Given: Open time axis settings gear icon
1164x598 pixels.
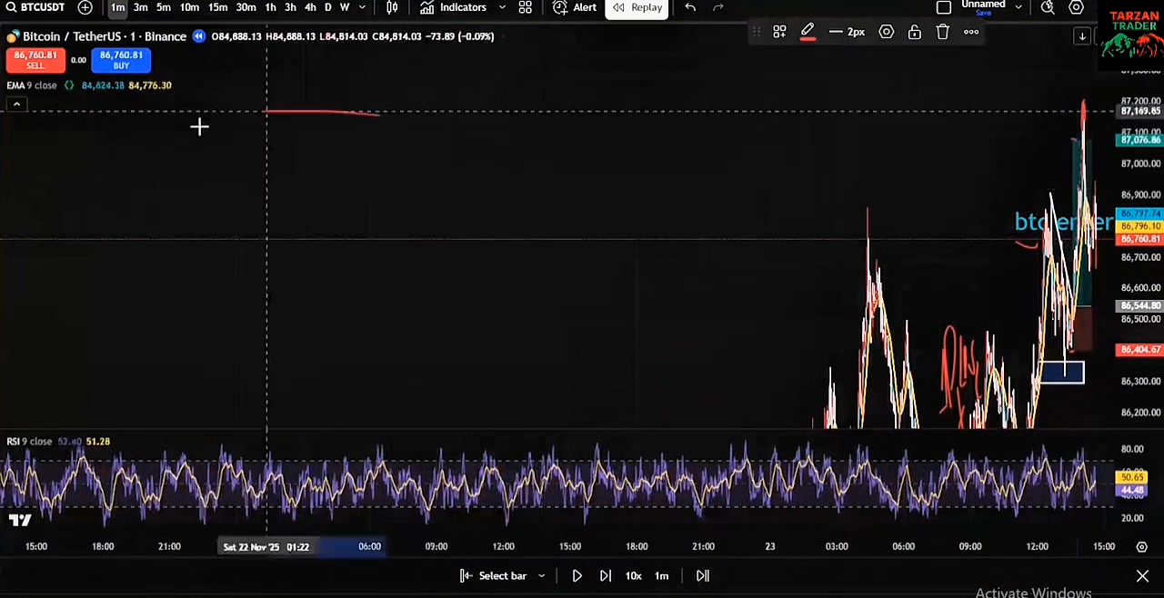Looking at the screenshot, I should click(x=1141, y=546).
